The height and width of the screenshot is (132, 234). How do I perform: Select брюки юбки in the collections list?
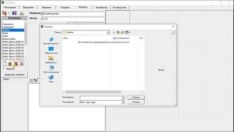13,39
